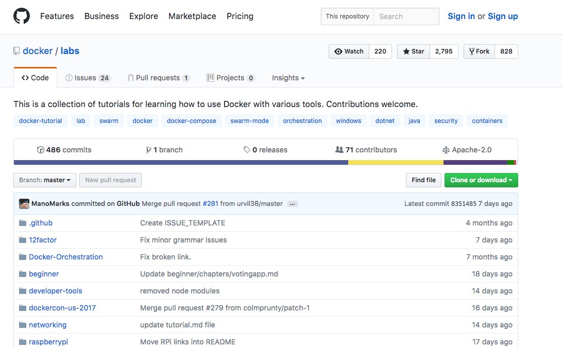Click the Star button
This screenshot has width=563, height=348.
[x=414, y=51]
